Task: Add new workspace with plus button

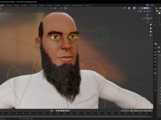Action: [x=92, y=5]
